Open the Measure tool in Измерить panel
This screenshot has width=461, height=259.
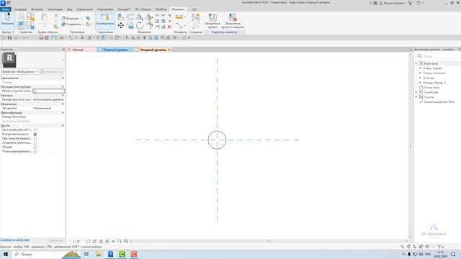179,17
